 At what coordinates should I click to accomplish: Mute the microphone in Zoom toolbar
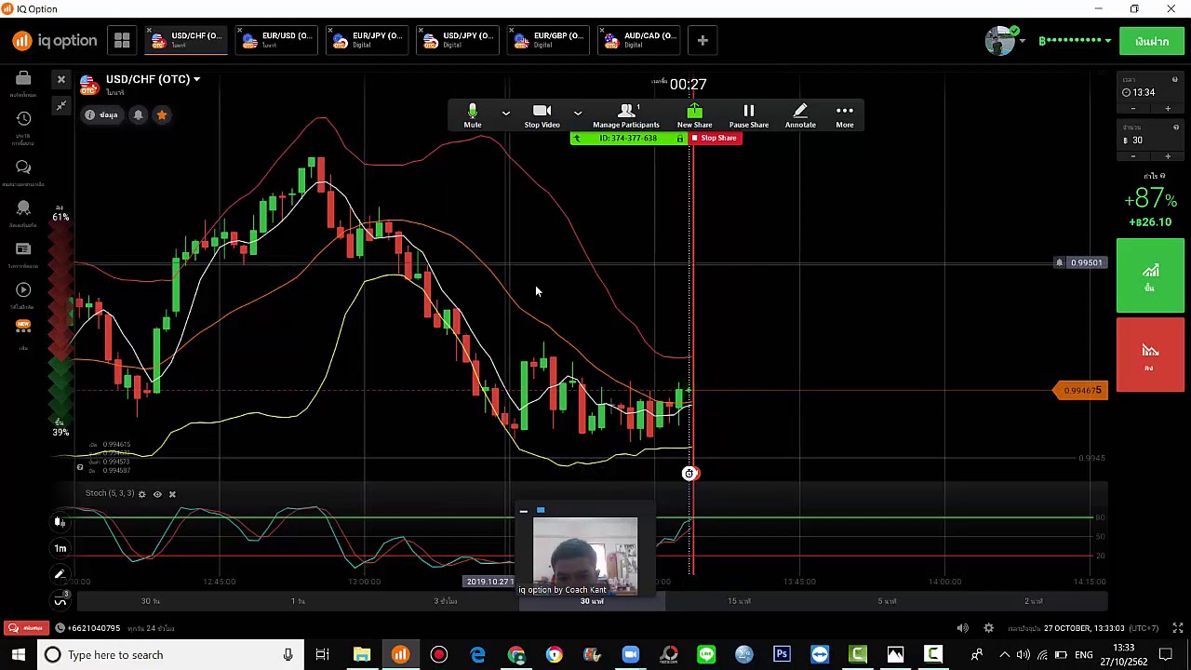[473, 116]
